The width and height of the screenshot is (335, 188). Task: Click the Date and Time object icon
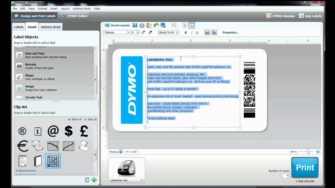click(19, 55)
